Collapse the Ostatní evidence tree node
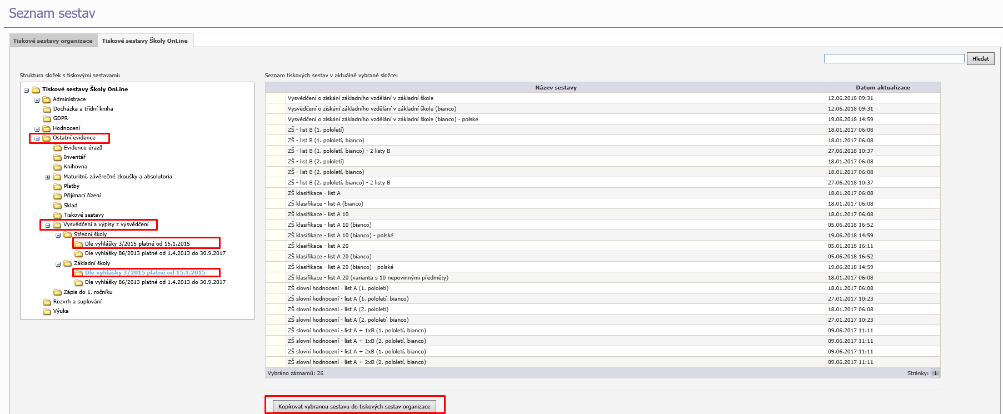The image size is (1003, 414). tap(37, 138)
